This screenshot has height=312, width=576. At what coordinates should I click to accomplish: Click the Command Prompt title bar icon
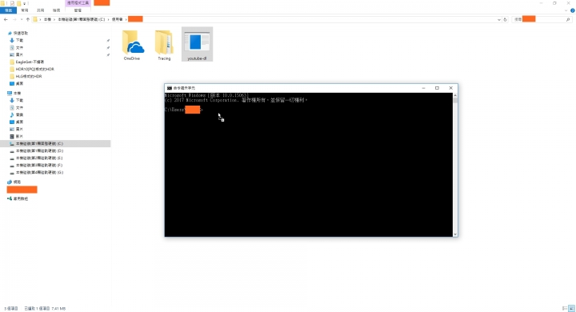[x=170, y=88]
